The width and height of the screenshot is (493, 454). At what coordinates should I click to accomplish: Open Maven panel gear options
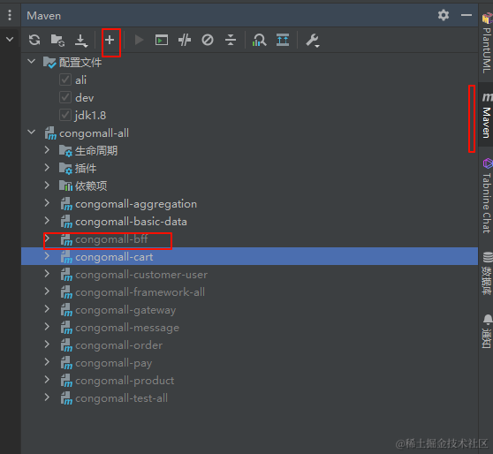tap(444, 15)
